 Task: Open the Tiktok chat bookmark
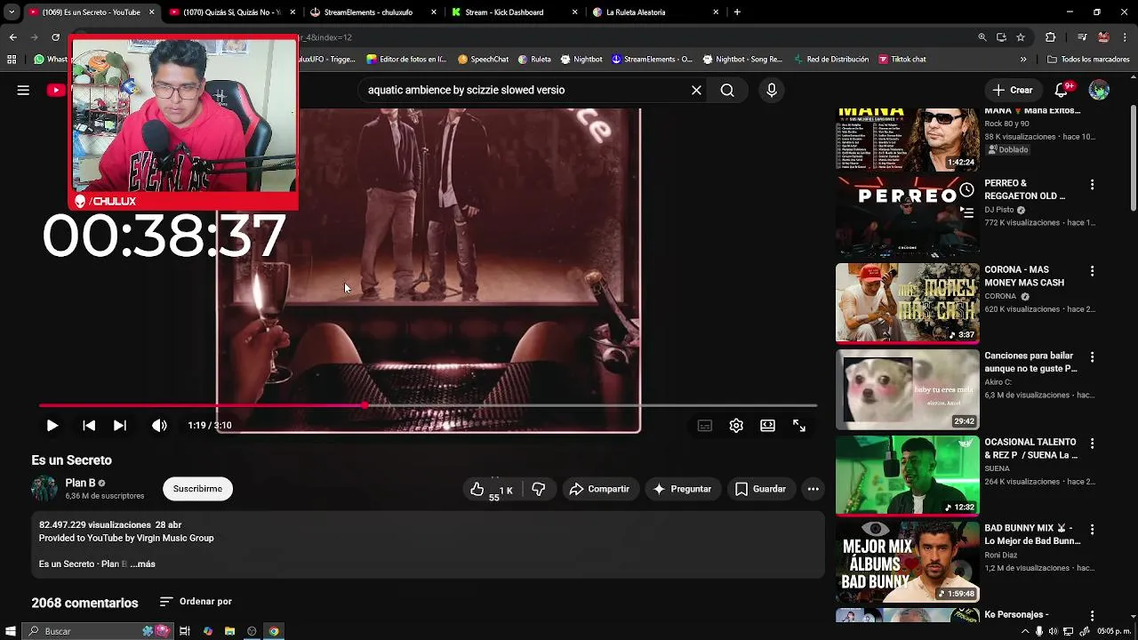pos(902,60)
